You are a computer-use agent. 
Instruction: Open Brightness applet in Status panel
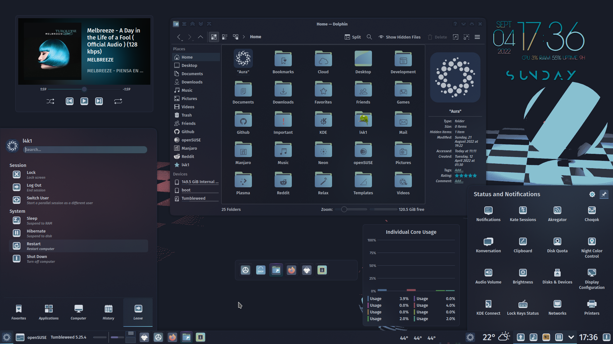tap(523, 276)
